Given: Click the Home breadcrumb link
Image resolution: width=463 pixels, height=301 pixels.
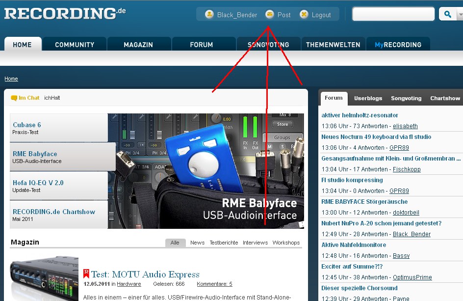Looking at the screenshot, I should tap(11, 79).
